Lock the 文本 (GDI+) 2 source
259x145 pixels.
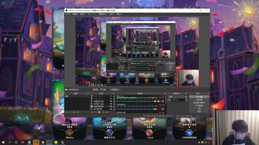(114, 96)
